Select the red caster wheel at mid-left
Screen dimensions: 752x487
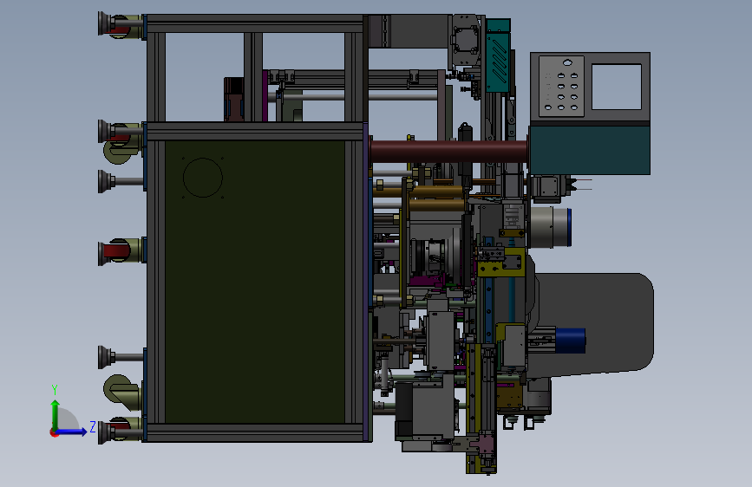[116, 250]
